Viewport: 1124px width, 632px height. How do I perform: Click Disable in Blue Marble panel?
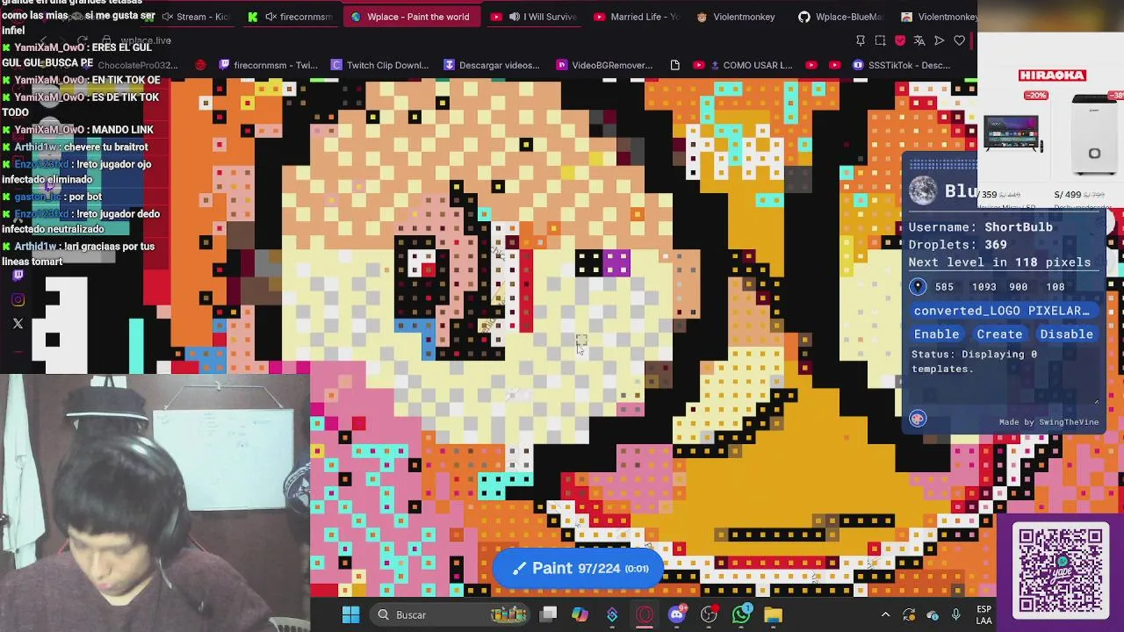click(x=1066, y=334)
